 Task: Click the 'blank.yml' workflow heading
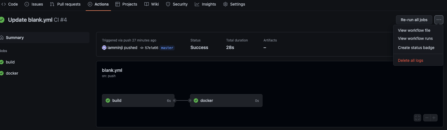click(112, 70)
